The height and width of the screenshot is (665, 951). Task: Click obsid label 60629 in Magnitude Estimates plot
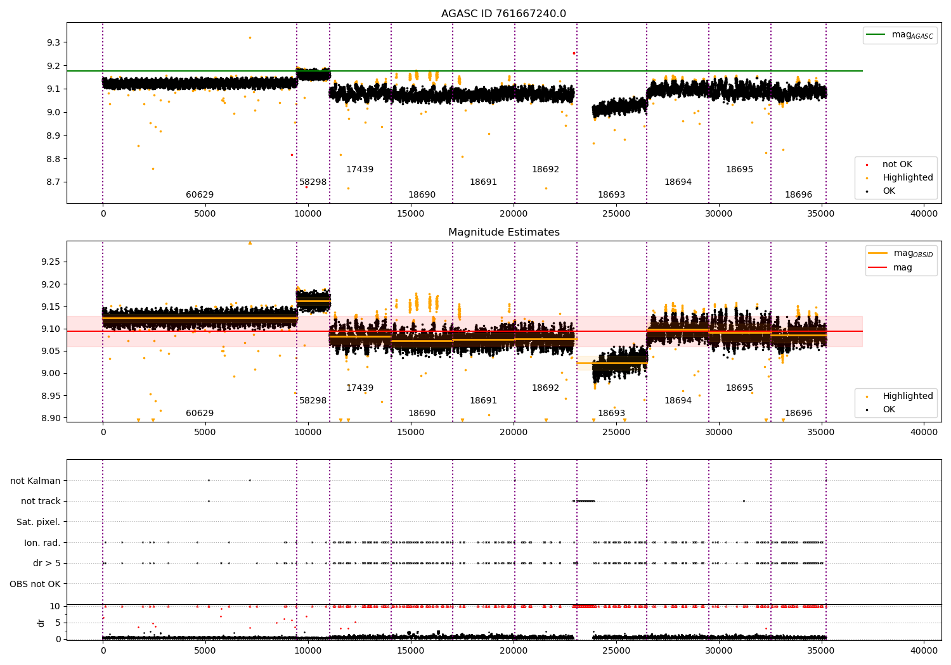tap(200, 414)
